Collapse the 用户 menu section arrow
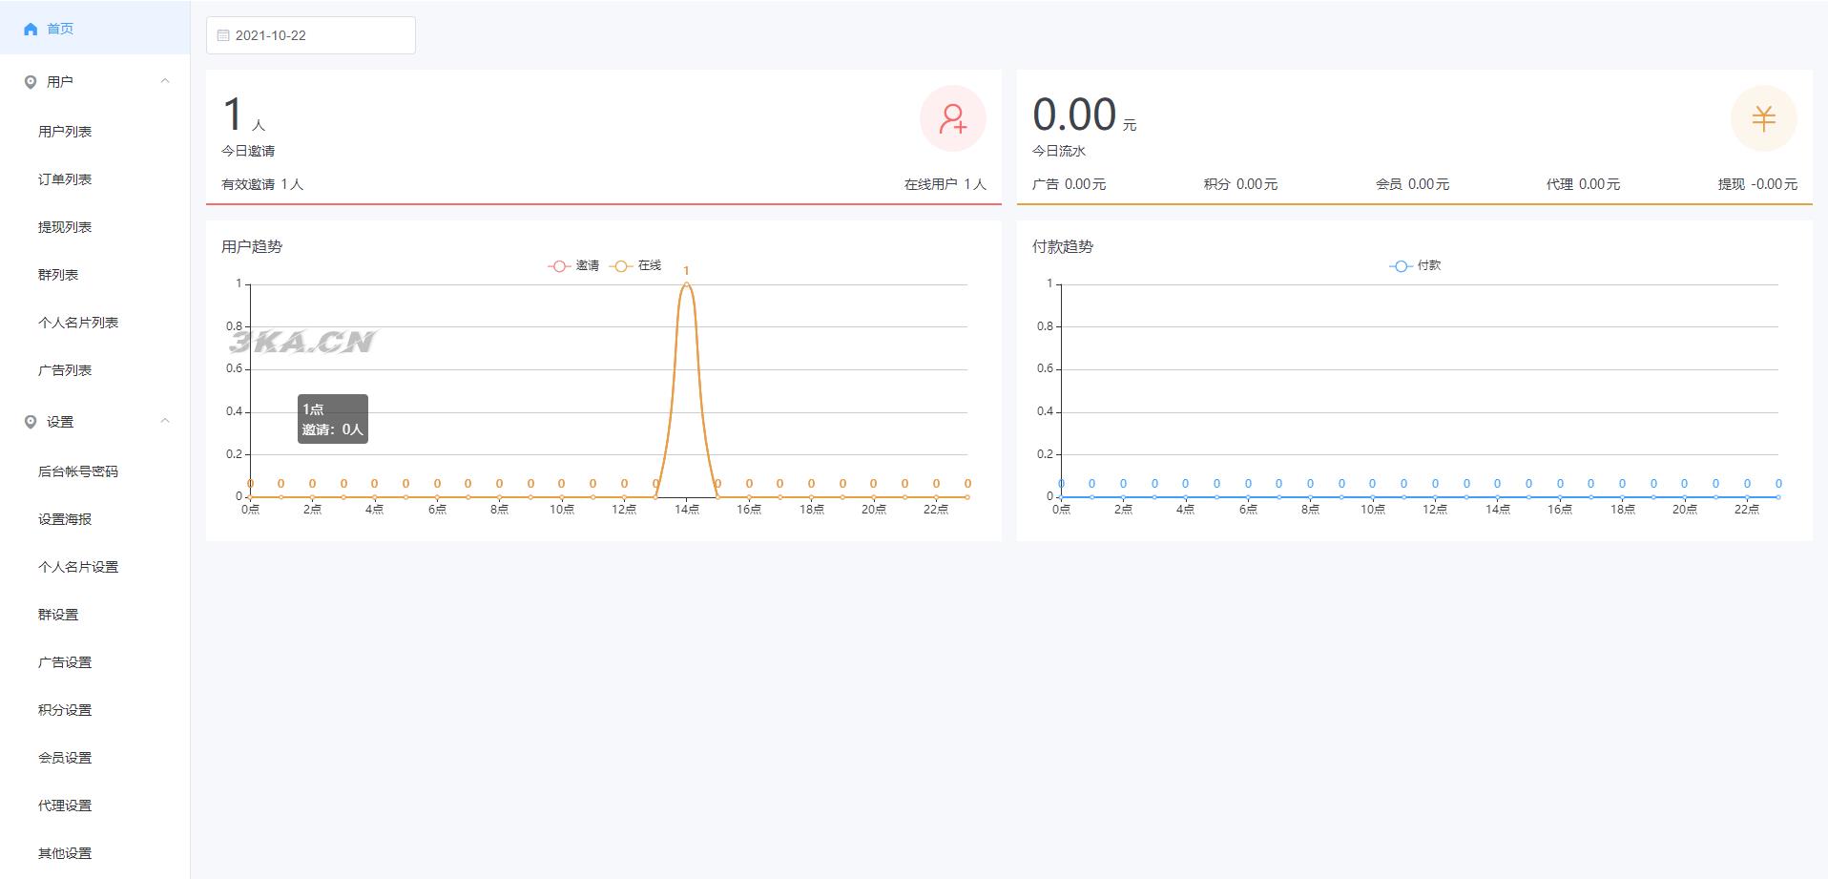The width and height of the screenshot is (1828, 879). 165,81
